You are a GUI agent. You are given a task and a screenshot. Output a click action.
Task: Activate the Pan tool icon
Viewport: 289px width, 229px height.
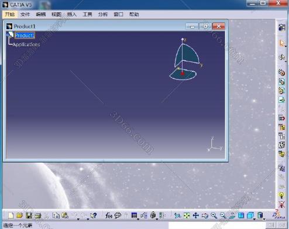point(195,216)
